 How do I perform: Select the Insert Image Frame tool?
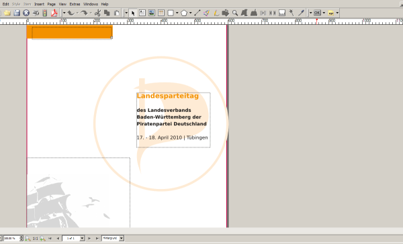click(152, 13)
